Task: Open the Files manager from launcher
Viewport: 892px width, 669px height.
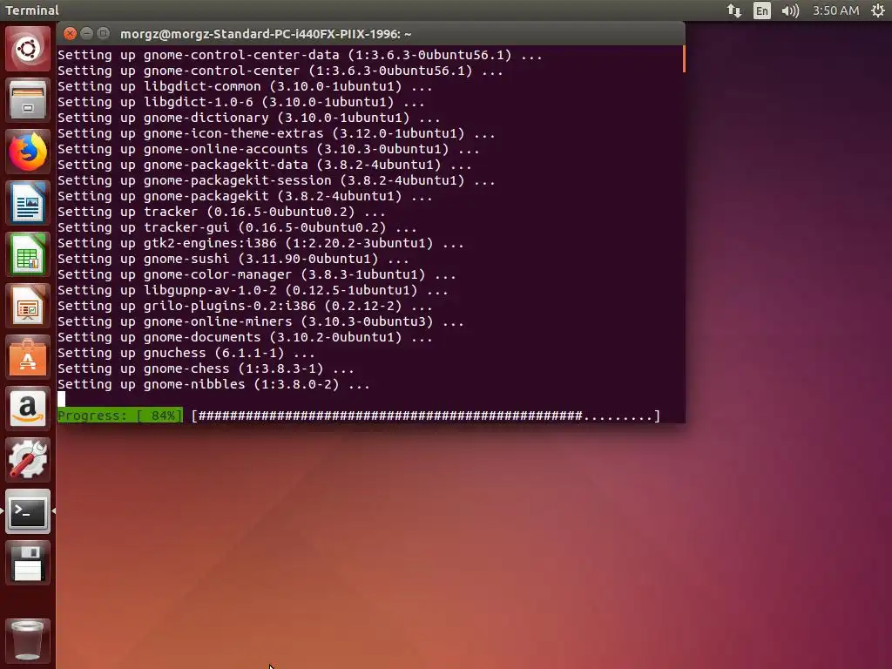Action: coord(27,100)
